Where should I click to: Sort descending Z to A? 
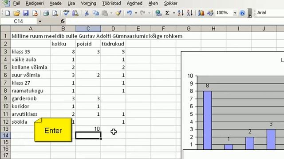(190, 13)
